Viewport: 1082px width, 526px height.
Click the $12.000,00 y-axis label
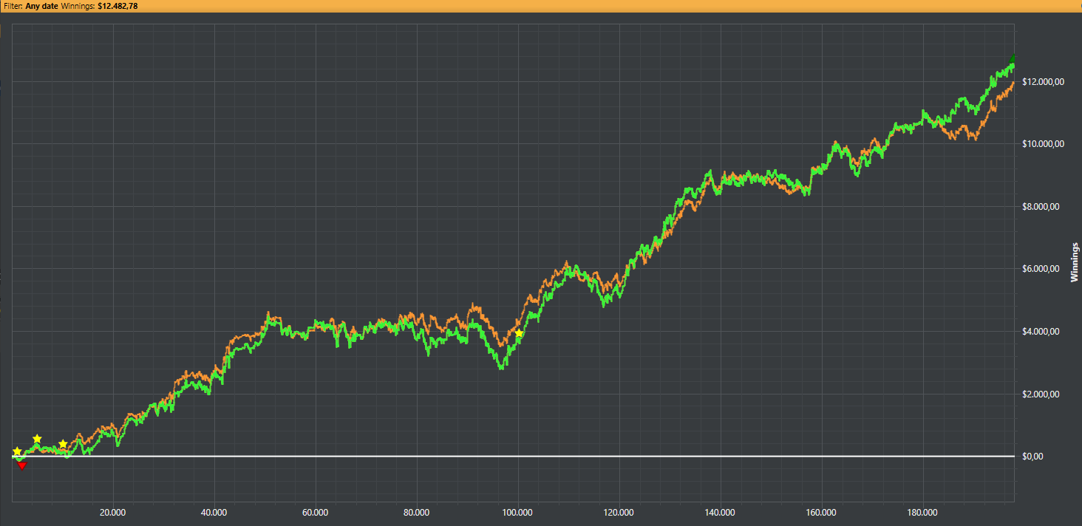1043,82
